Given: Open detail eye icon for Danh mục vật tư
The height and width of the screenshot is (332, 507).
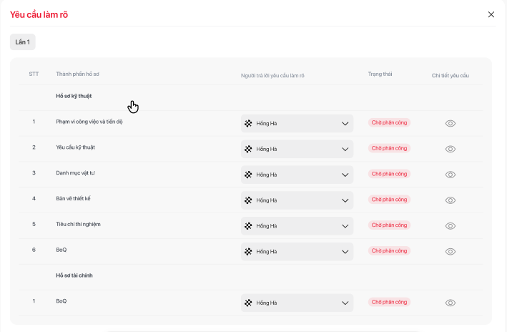Looking at the screenshot, I should (450, 175).
